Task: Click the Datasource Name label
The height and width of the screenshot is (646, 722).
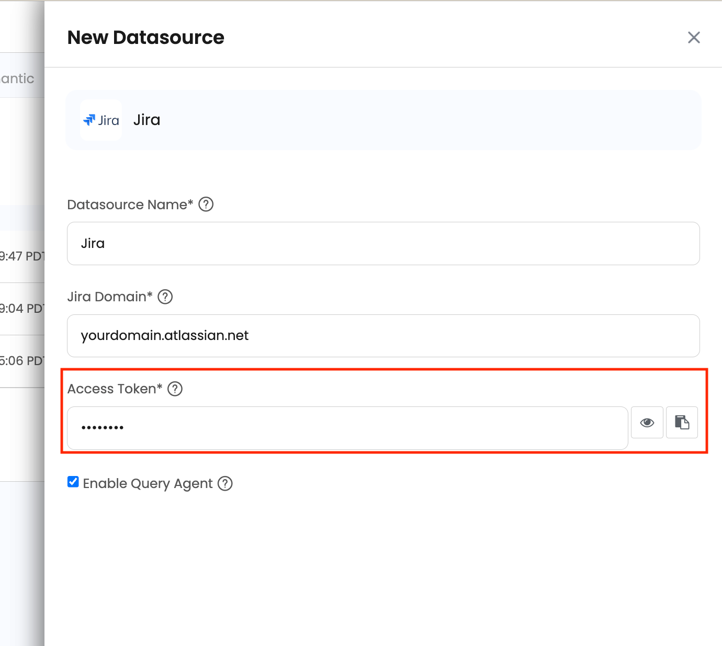Action: tap(130, 205)
